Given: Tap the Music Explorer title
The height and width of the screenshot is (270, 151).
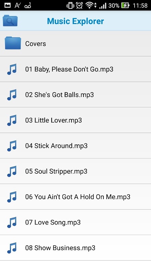Looking at the screenshot, I should coord(75,21).
